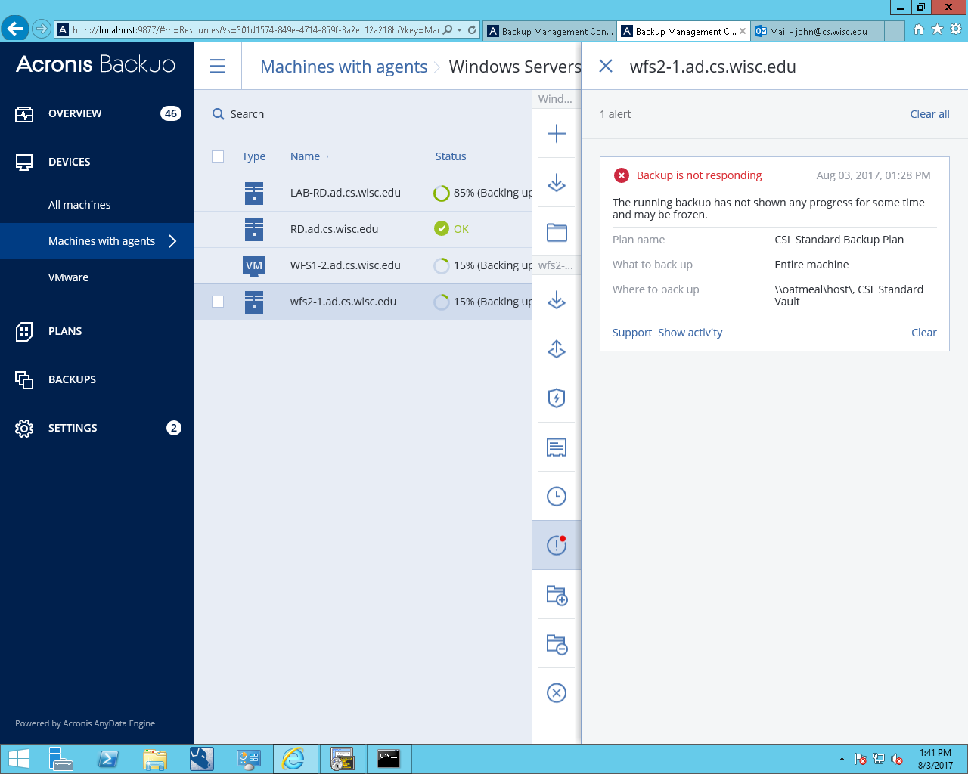Open File Explorer from the taskbar

click(155, 759)
